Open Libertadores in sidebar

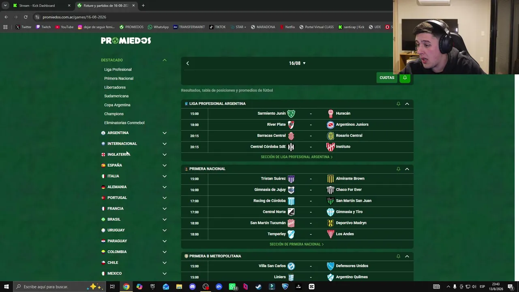(x=115, y=87)
